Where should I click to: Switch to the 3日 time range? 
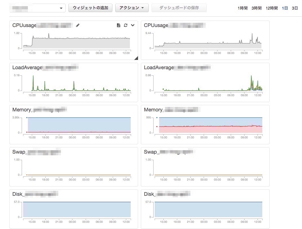[x=295, y=8]
